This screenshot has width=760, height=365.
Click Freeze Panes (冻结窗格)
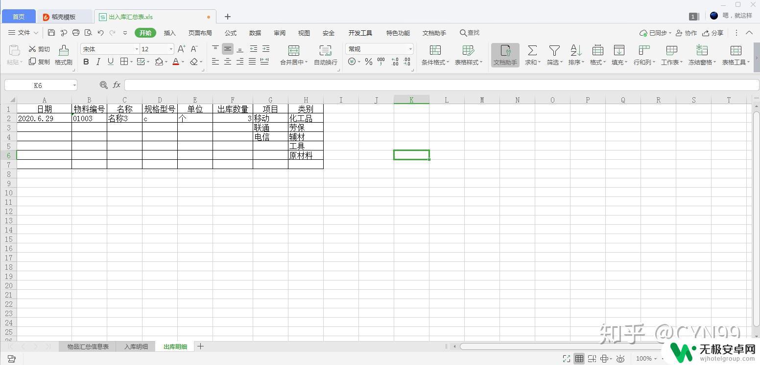[x=702, y=55]
